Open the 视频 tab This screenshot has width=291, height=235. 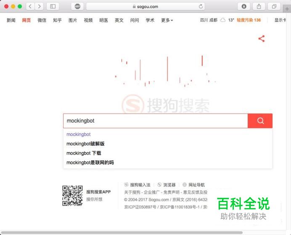88,20
